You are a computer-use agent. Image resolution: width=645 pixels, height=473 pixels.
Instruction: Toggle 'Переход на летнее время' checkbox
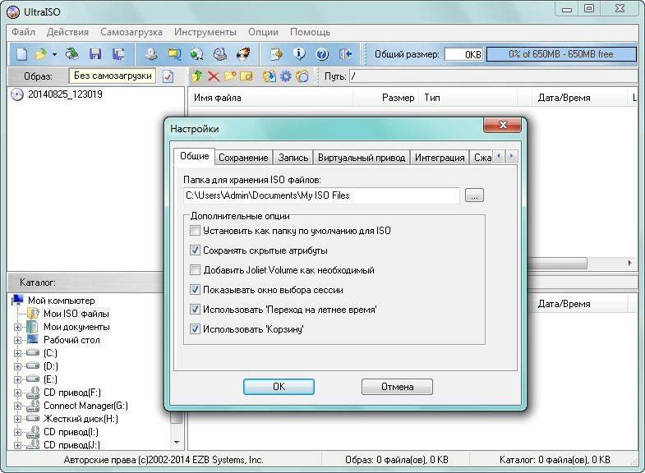pyautogui.click(x=195, y=310)
